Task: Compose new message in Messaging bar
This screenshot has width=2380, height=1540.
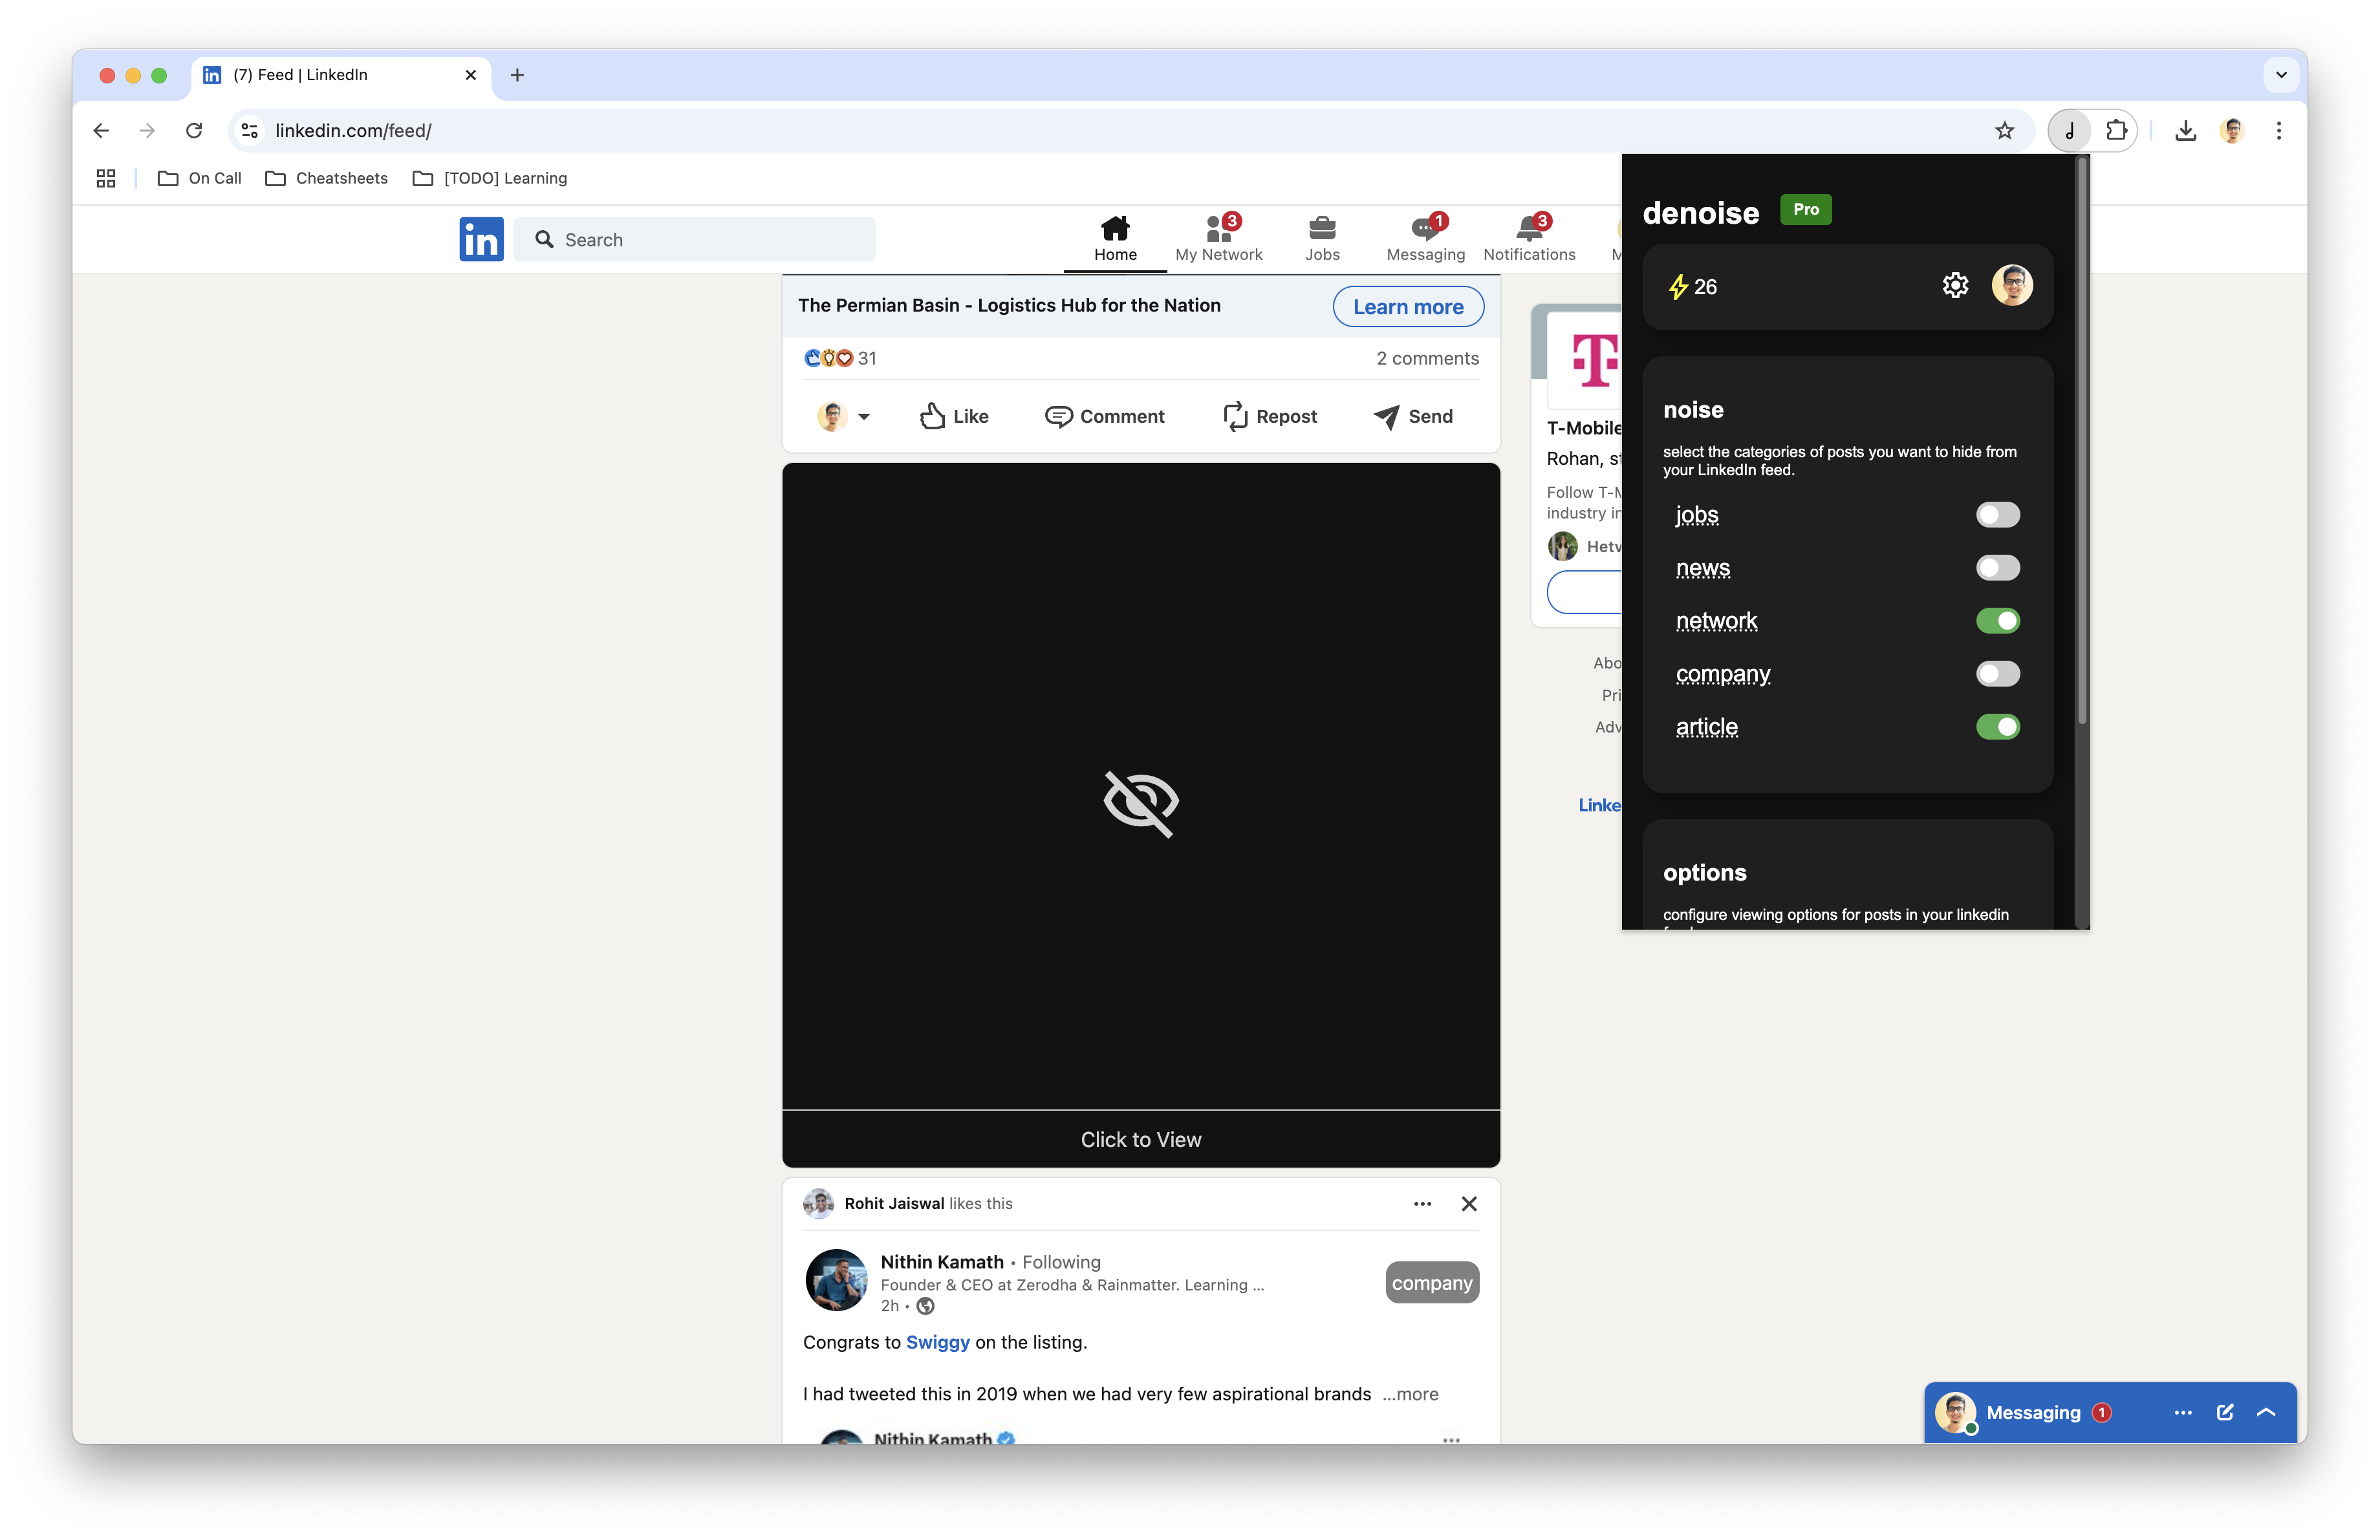Action: pyautogui.click(x=2225, y=1411)
